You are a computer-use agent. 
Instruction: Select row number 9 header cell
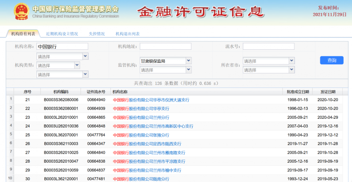pyautogui.click(x=11, y=169)
